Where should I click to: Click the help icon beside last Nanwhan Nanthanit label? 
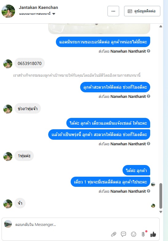148,191
